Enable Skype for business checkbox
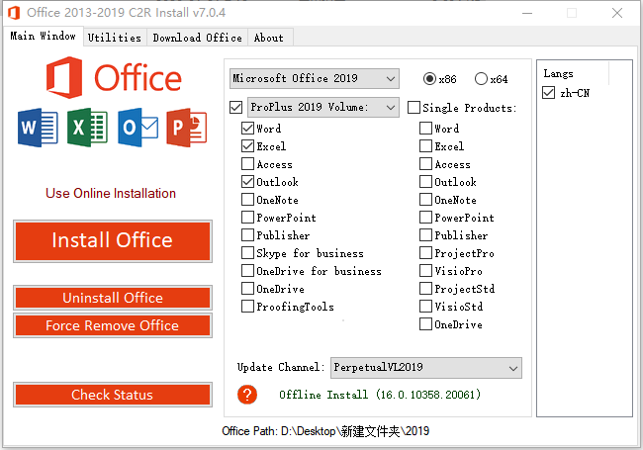643x450 pixels. click(x=247, y=253)
